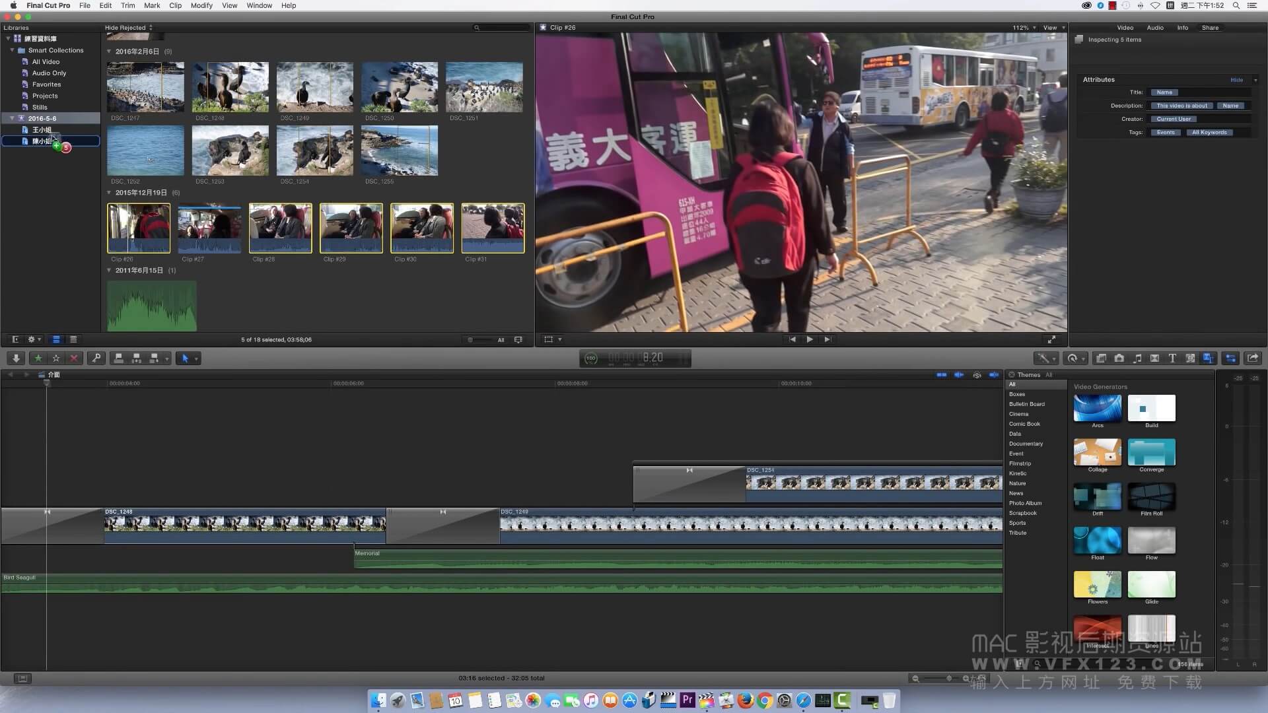Toggle the Inspector panel button
The height and width of the screenshot is (713, 1268).
(x=1231, y=358)
